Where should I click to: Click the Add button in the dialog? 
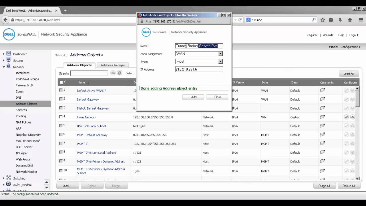pyautogui.click(x=194, y=97)
